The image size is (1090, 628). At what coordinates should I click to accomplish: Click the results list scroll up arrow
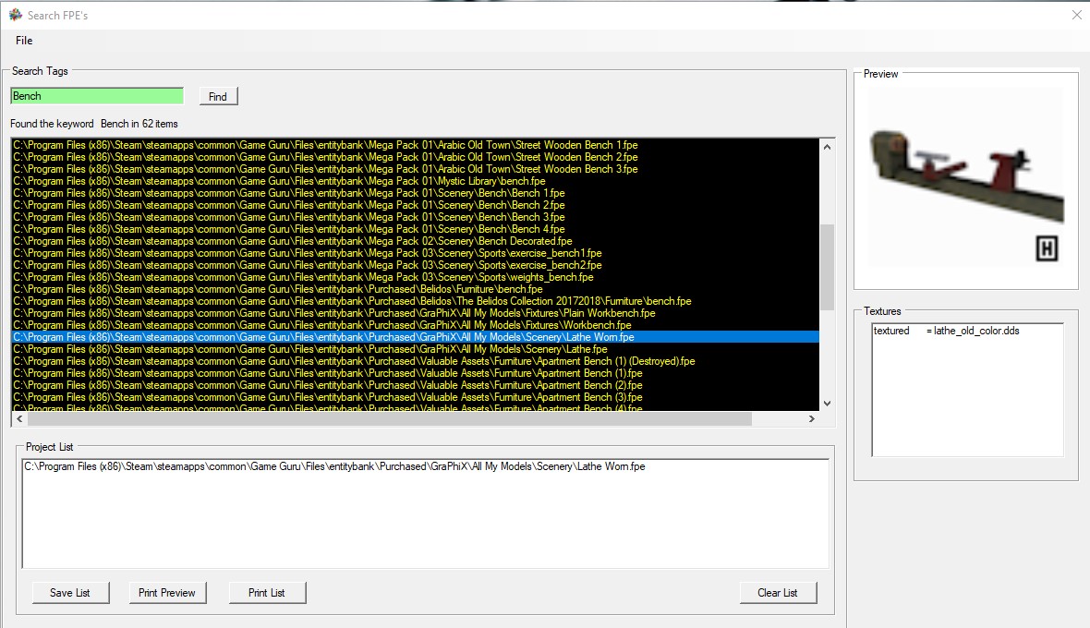828,147
